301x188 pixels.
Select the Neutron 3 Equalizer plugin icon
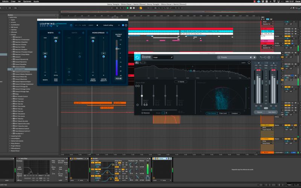(x=14, y=42)
